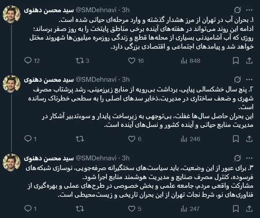Screen dimensions: 260x218
Task: View analytics showing 246 views
Action: (x=190, y=139)
